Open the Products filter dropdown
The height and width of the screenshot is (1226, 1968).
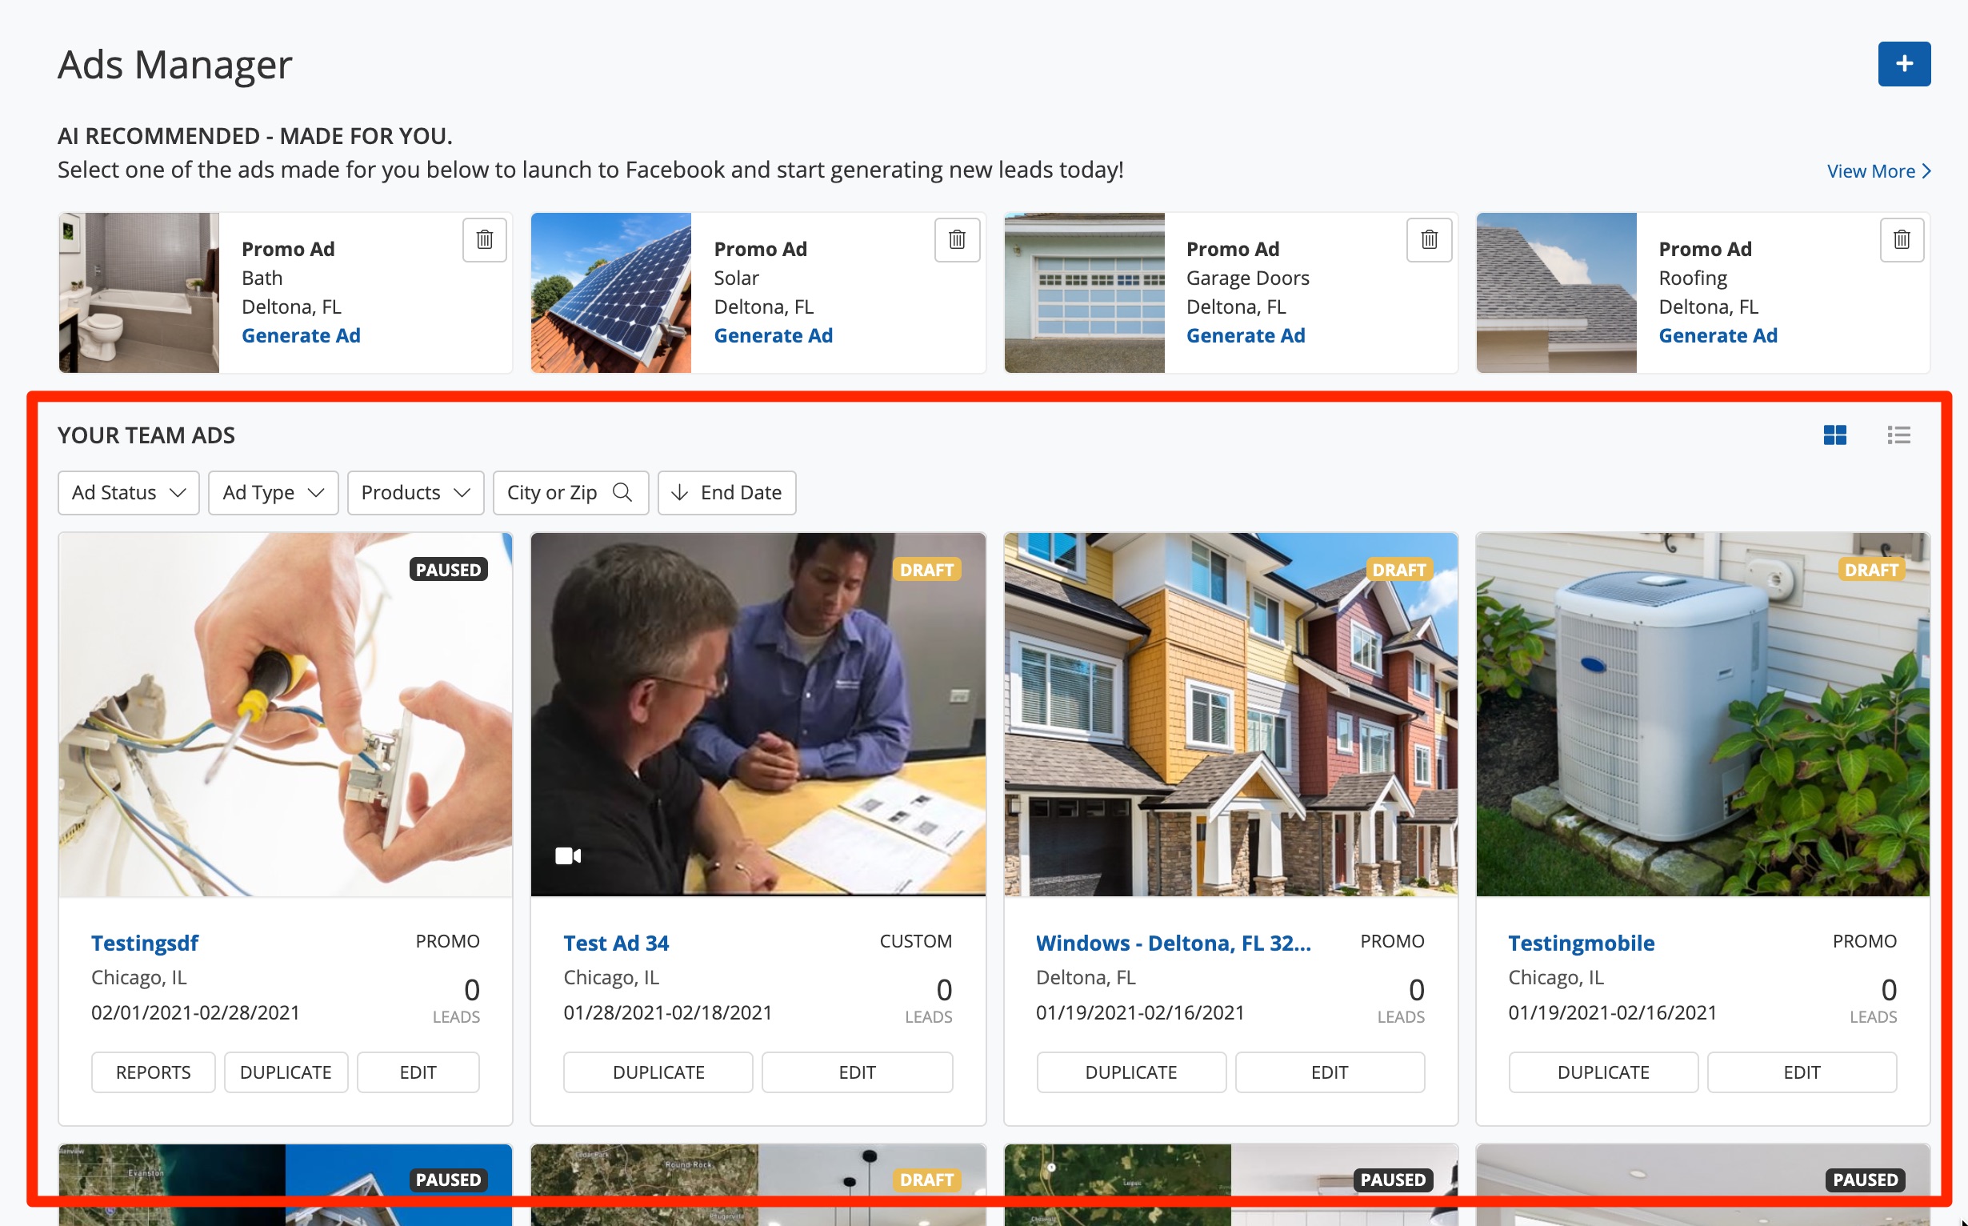tap(415, 492)
